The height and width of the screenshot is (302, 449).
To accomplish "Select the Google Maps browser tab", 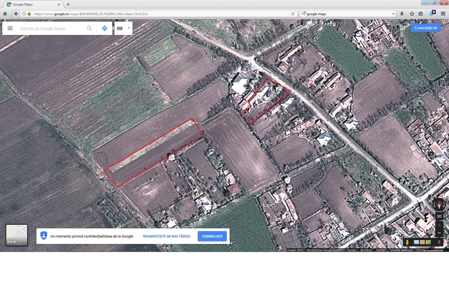I will 31,4.
